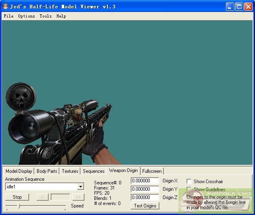Switch to the Model Display tab

pyautogui.click(x=19, y=171)
